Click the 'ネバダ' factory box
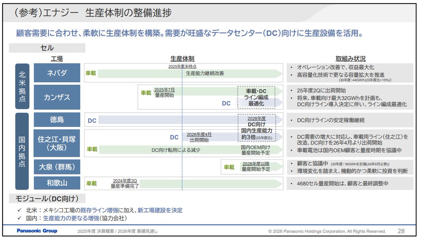 click(x=57, y=73)
